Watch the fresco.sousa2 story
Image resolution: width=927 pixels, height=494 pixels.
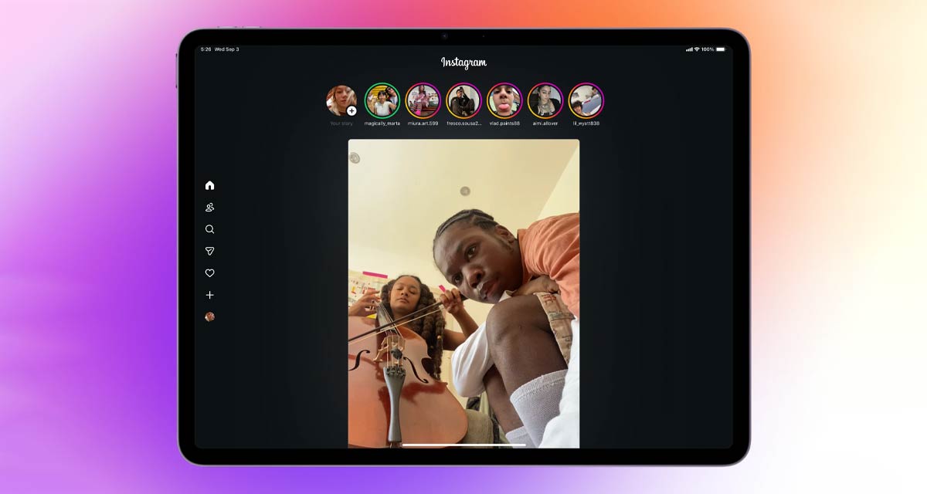[463, 100]
